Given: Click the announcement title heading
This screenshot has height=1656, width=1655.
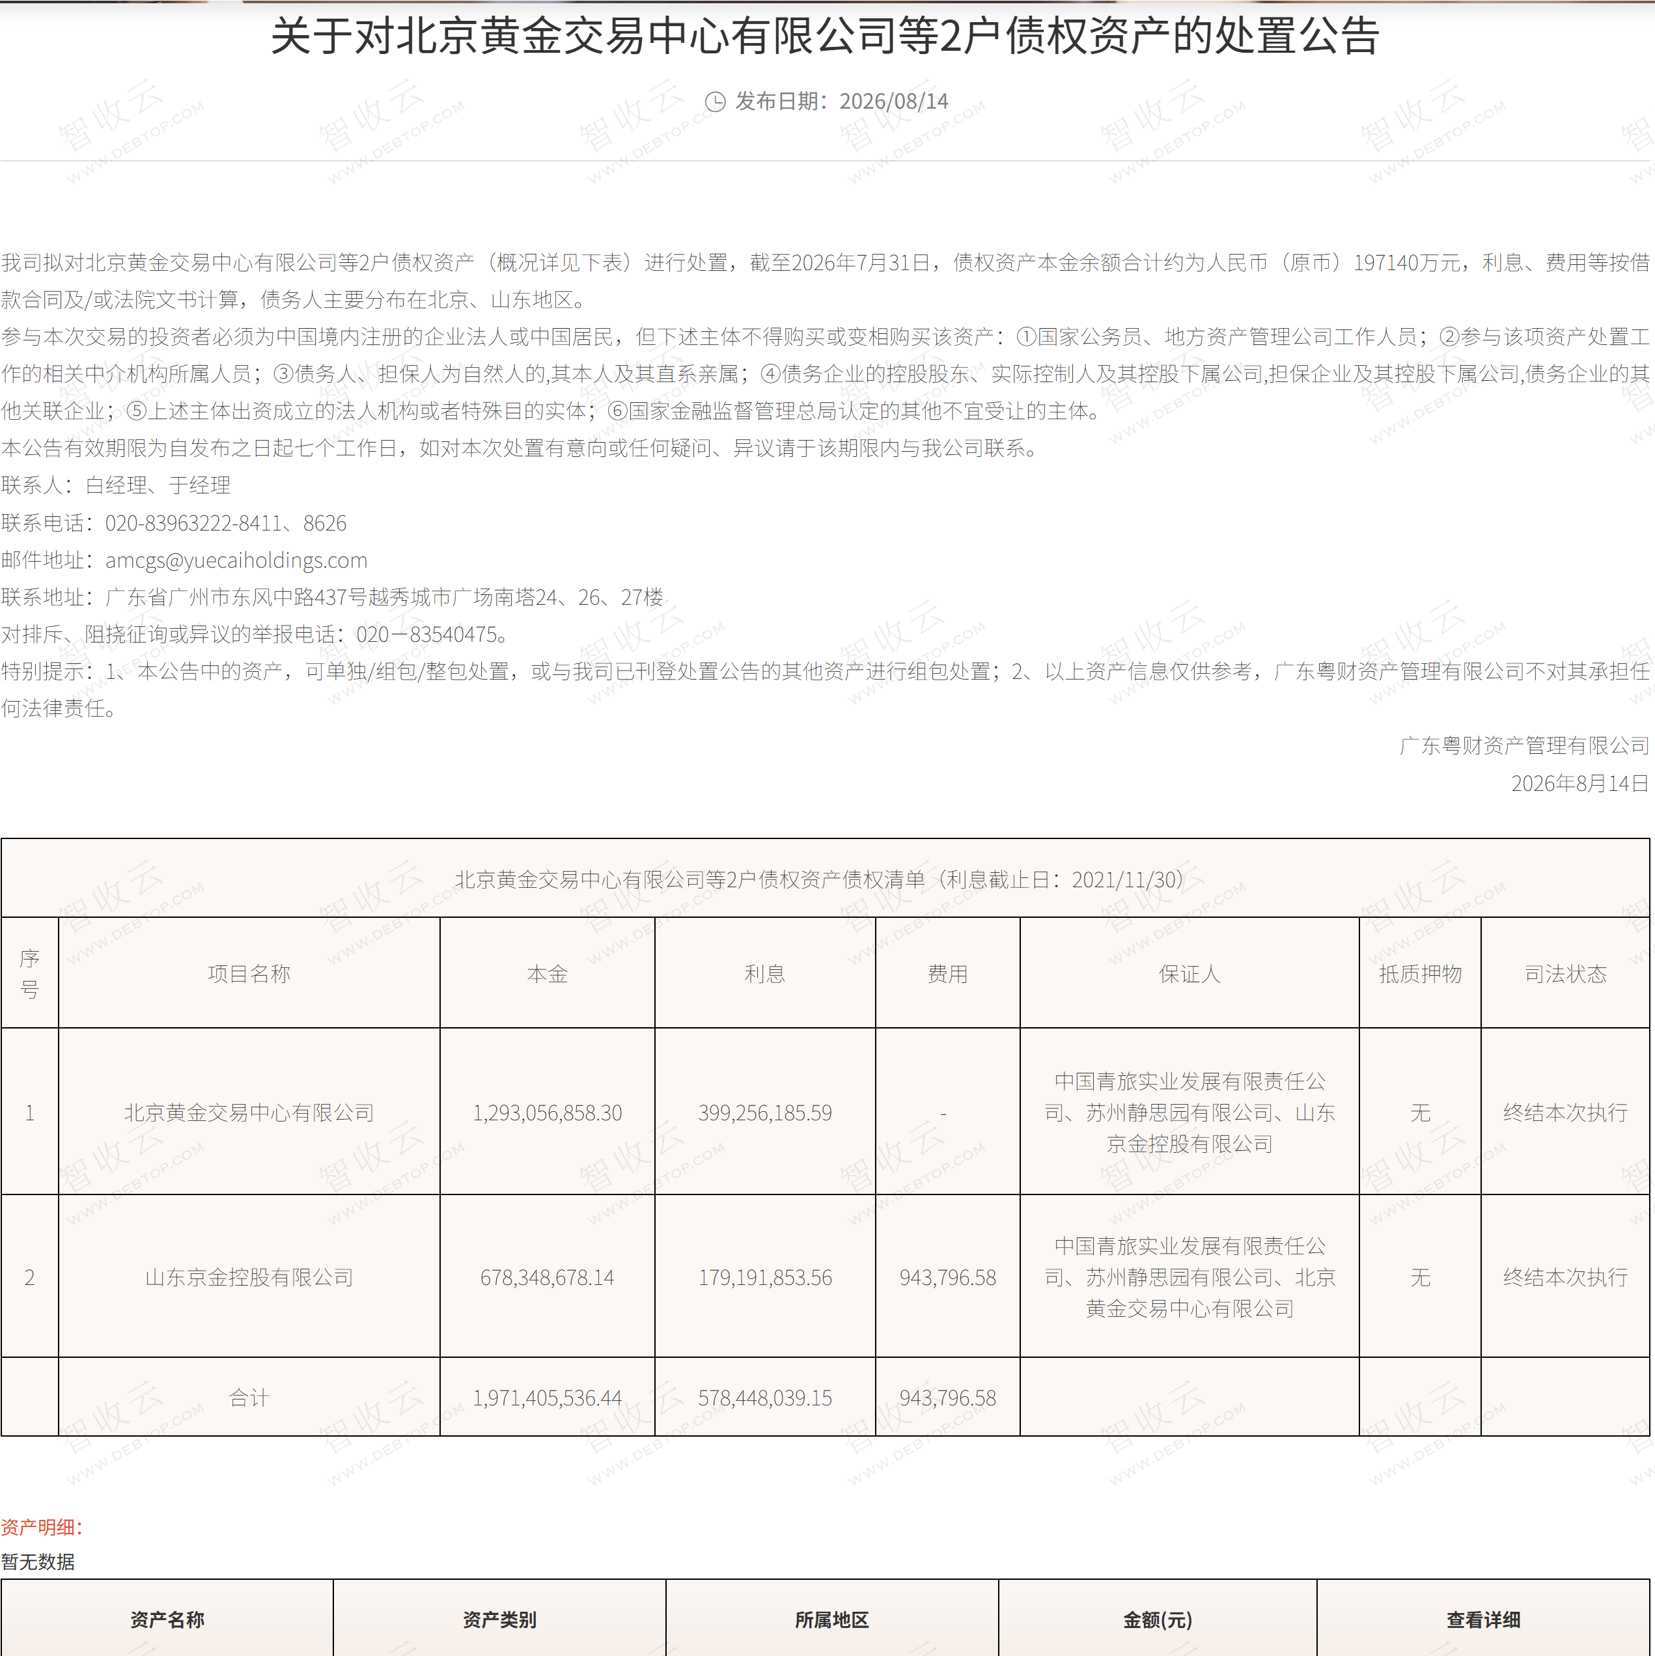Looking at the screenshot, I should (825, 37).
